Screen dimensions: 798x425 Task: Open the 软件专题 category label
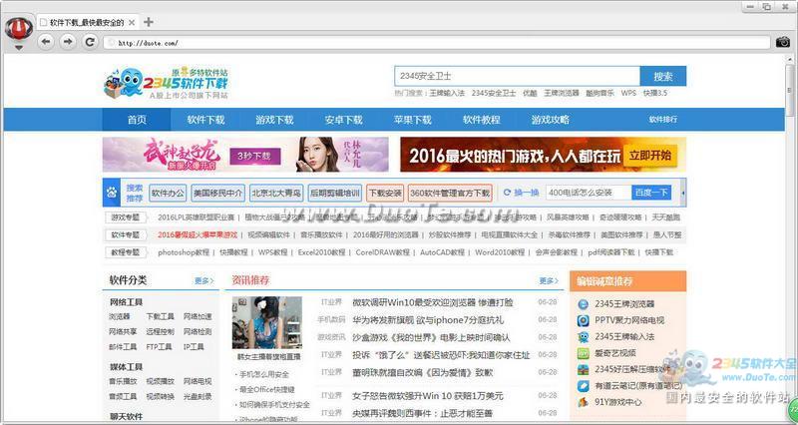tap(126, 234)
